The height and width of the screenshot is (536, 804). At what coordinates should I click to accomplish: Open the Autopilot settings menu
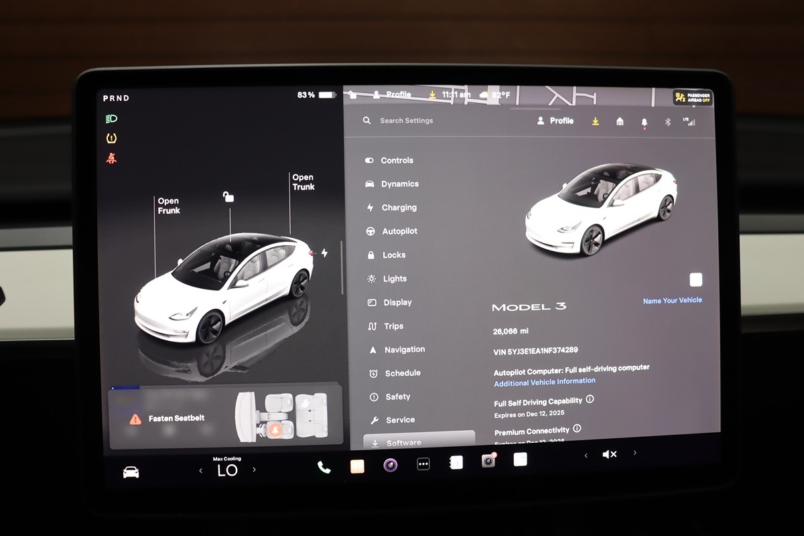[x=391, y=231]
